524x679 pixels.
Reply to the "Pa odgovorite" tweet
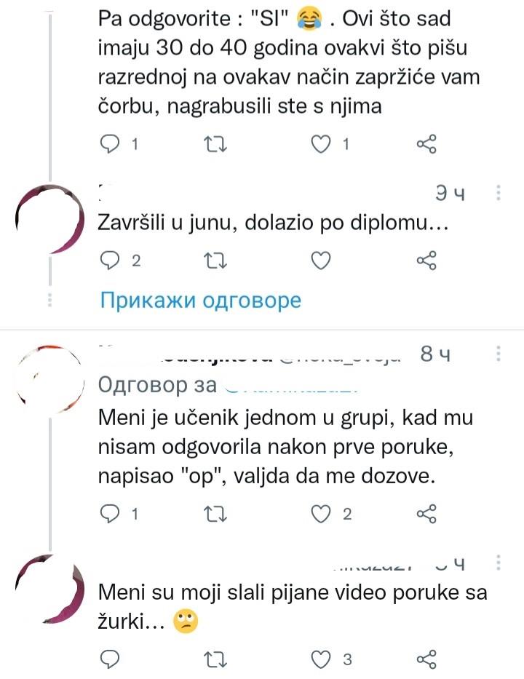tap(108, 145)
